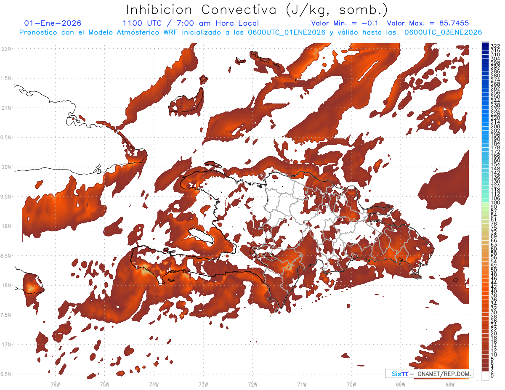505x390 pixels.
Task: Click the darkest navy swatch atop the color bar
Action: tap(486, 44)
